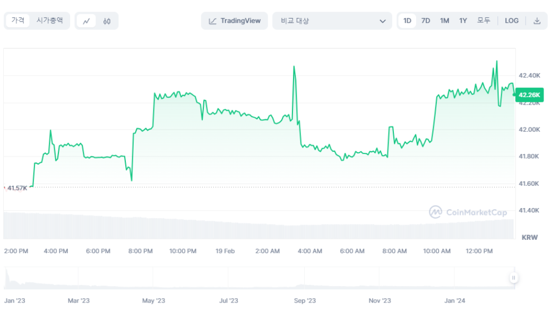Screen dimensions: 551x311
Task: Click Jan '23 on the overview timeline
Action: click(x=14, y=300)
